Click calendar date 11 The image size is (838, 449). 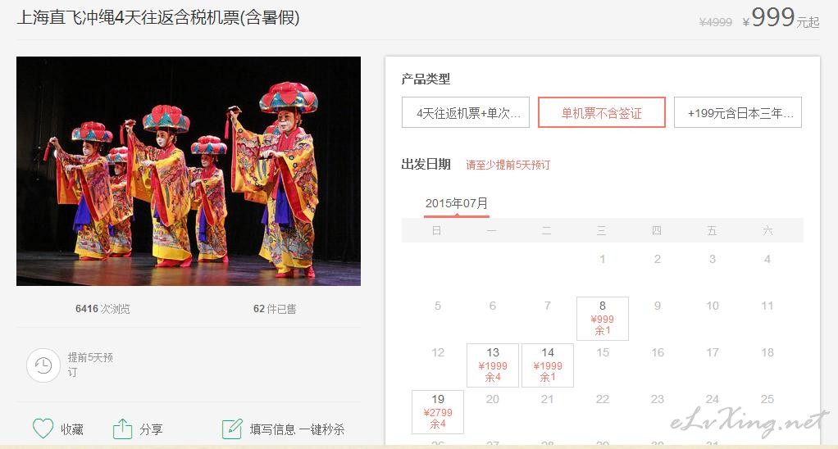pyautogui.click(x=767, y=306)
